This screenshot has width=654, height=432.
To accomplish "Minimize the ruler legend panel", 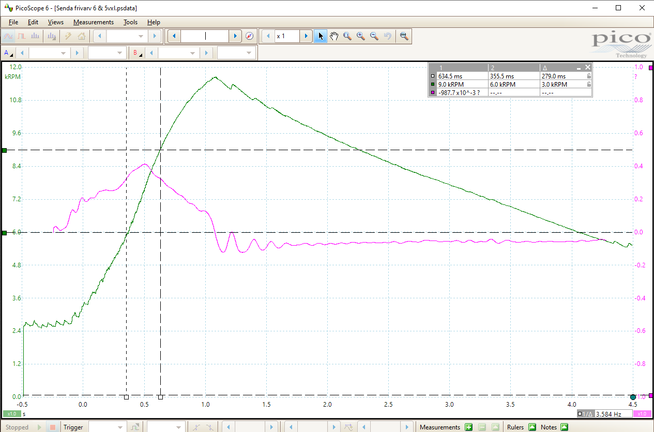I will click(x=580, y=68).
